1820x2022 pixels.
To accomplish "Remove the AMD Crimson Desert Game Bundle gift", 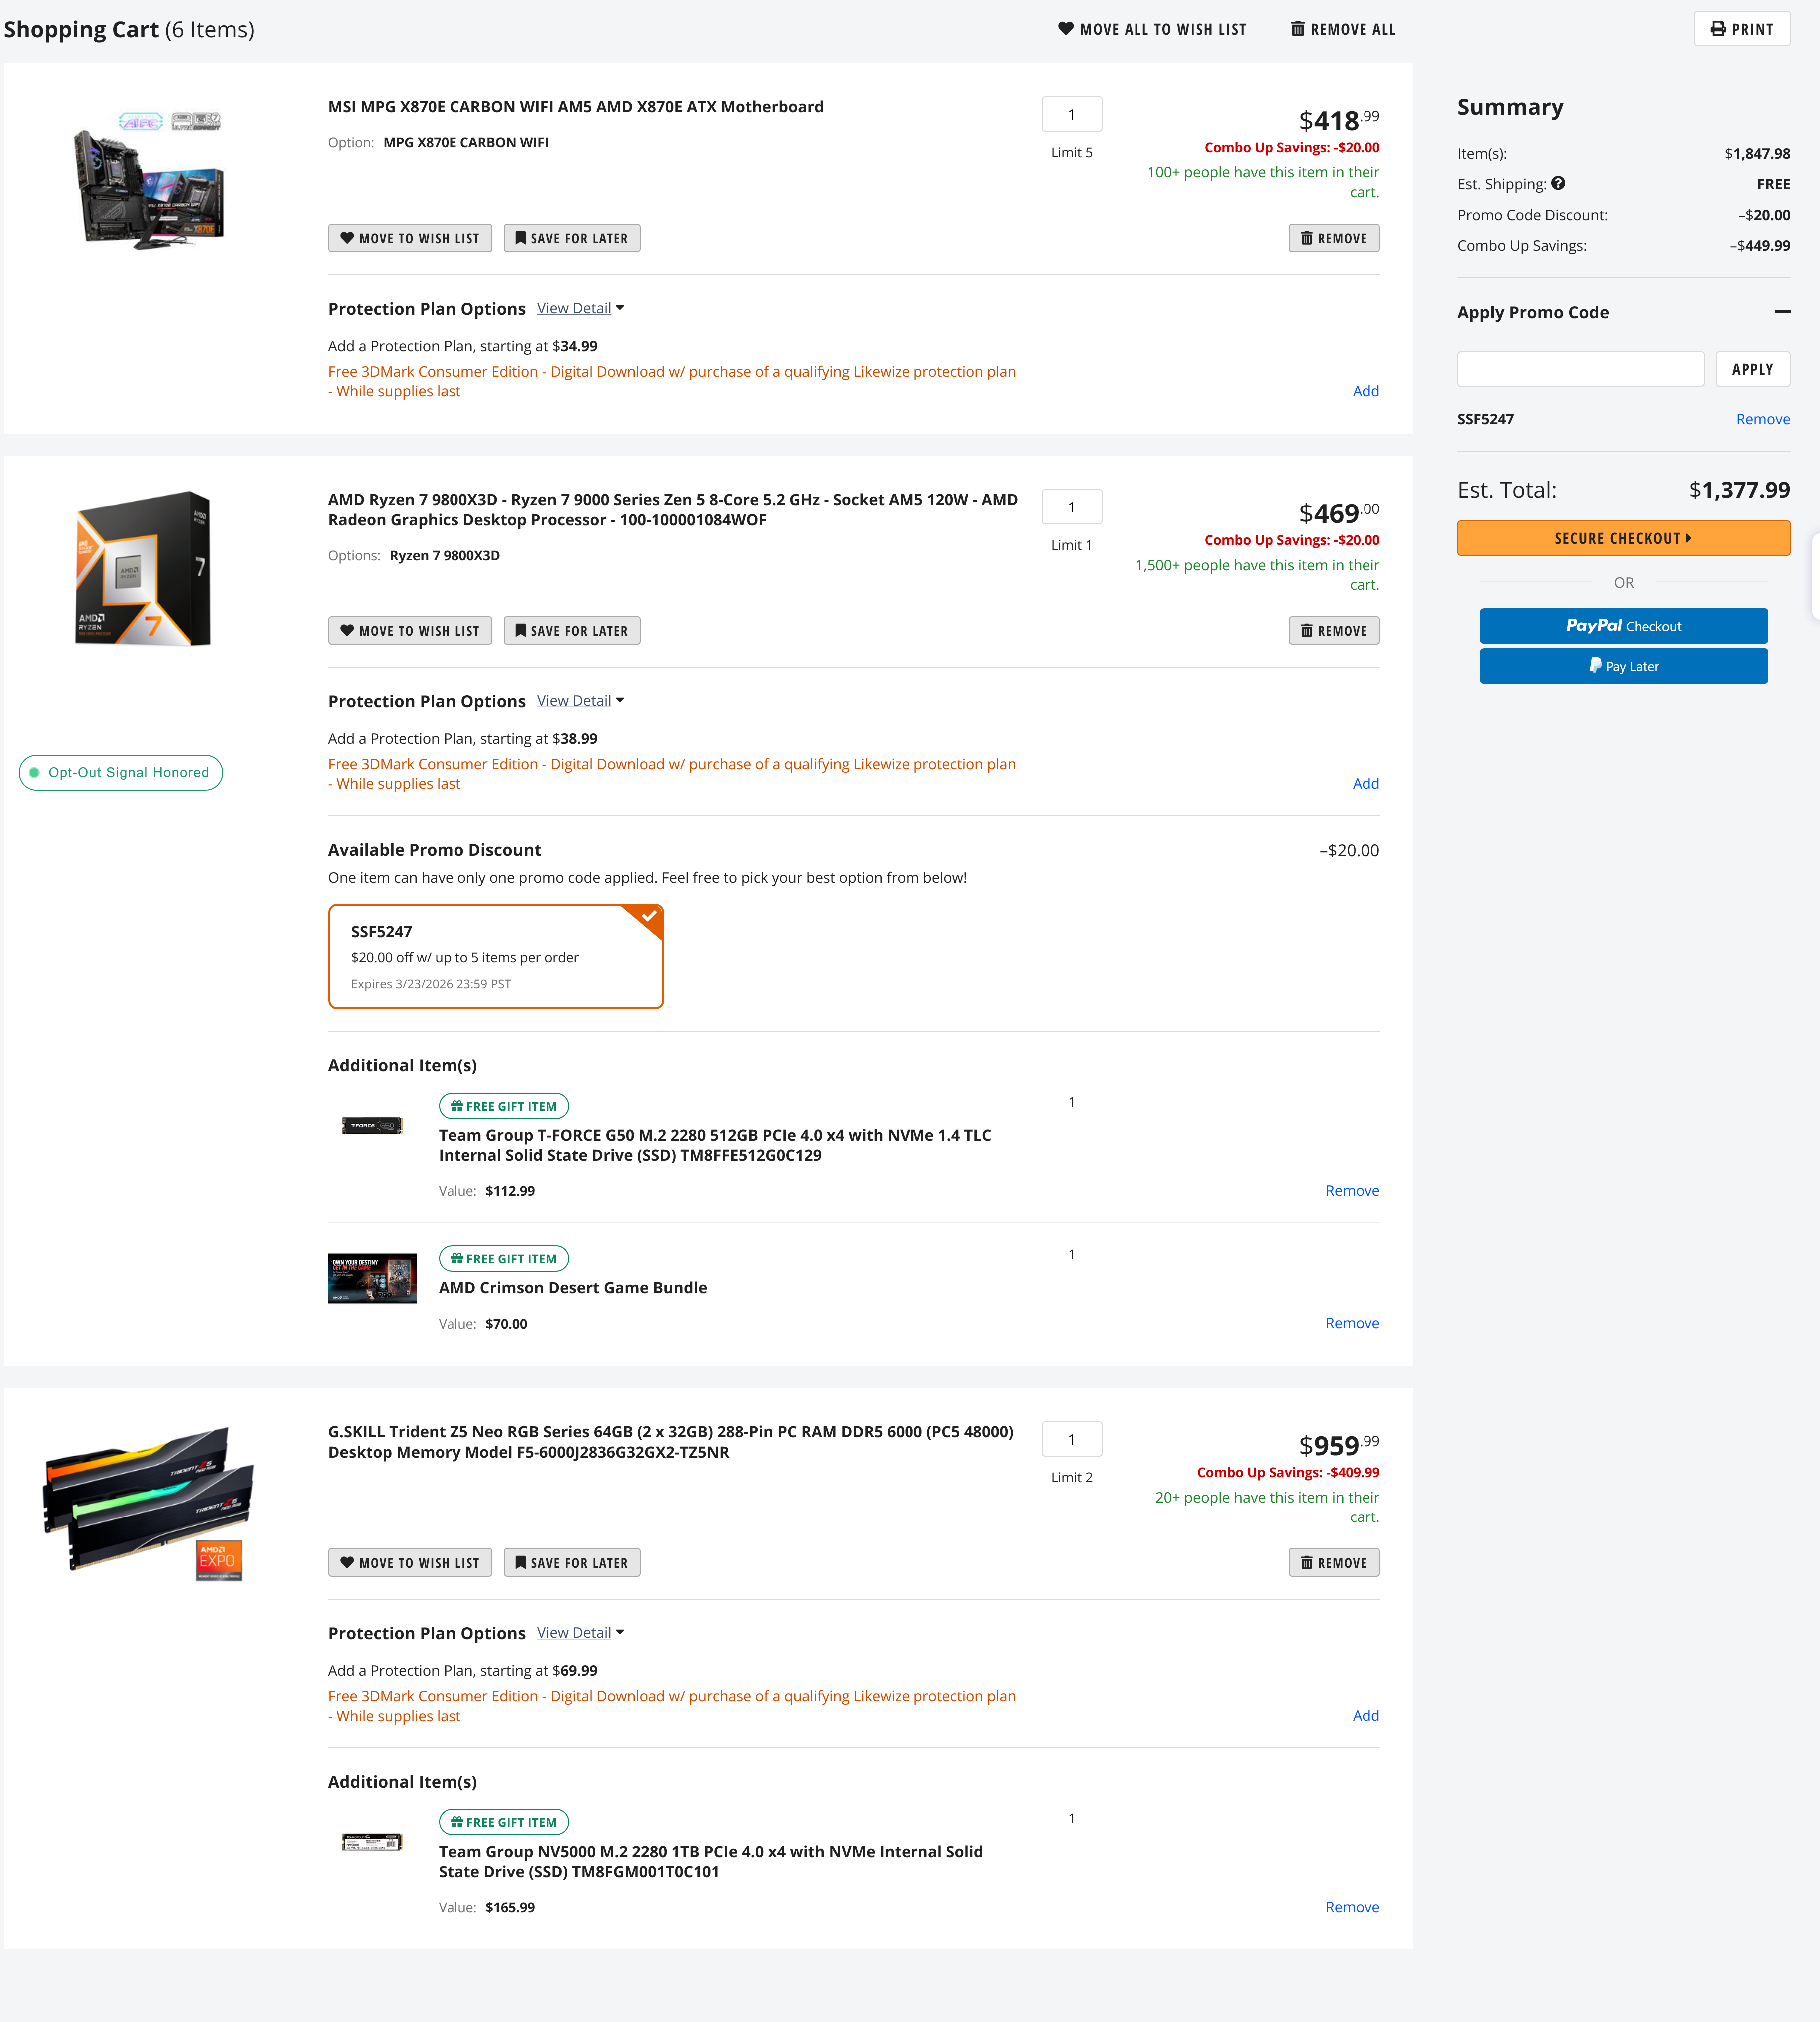I will pyautogui.click(x=1351, y=1323).
